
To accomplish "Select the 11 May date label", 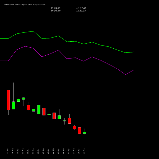I will (x=38, y=151).
